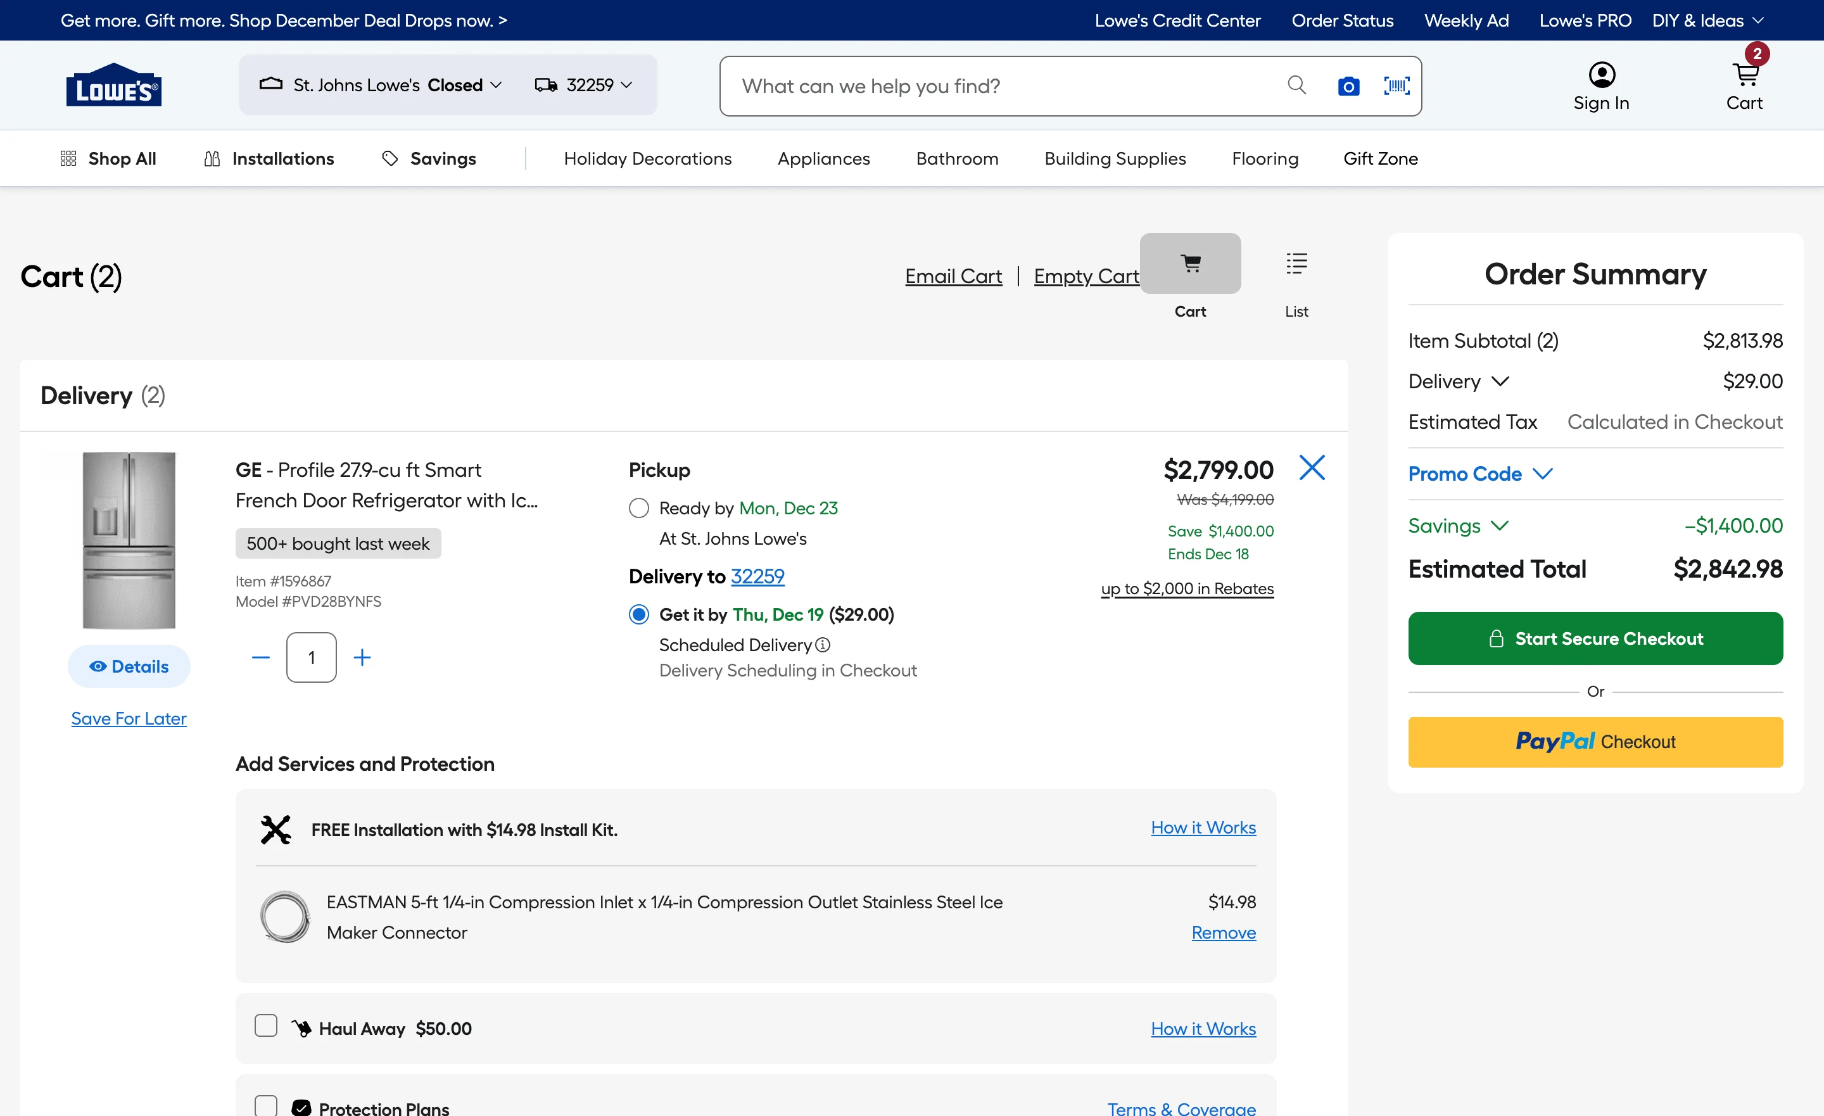This screenshot has width=1824, height=1116.
Task: Click the Lowe's logo
Action: pyautogui.click(x=113, y=84)
